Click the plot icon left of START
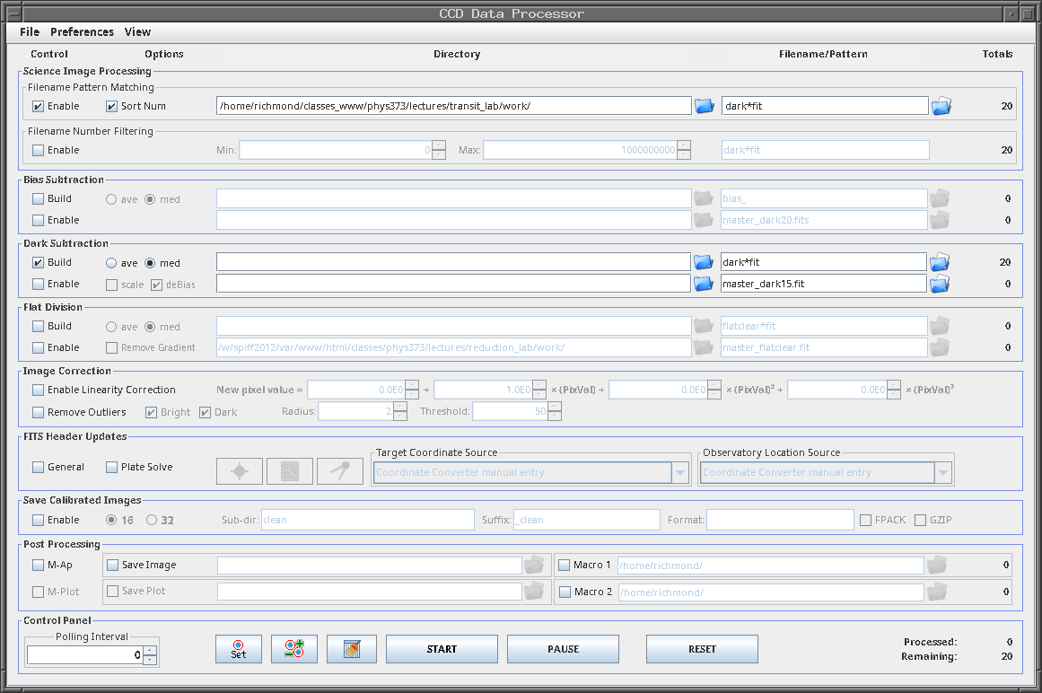This screenshot has height=693, width=1042. pyautogui.click(x=351, y=649)
